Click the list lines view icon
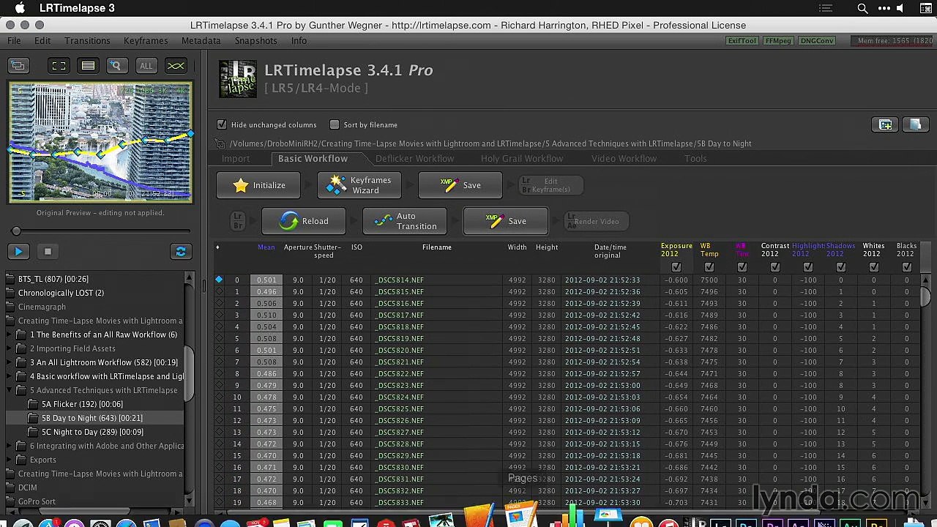The height and width of the screenshot is (527, 937). [88, 66]
